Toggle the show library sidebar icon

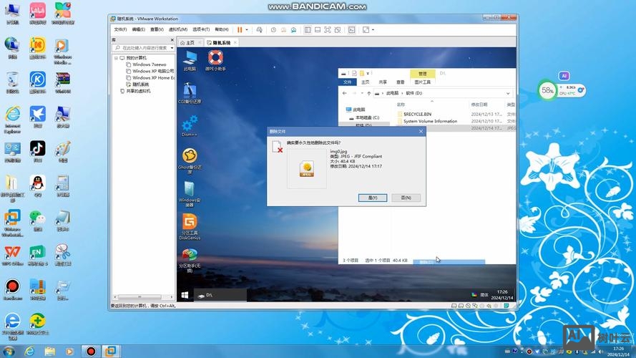(x=308, y=29)
